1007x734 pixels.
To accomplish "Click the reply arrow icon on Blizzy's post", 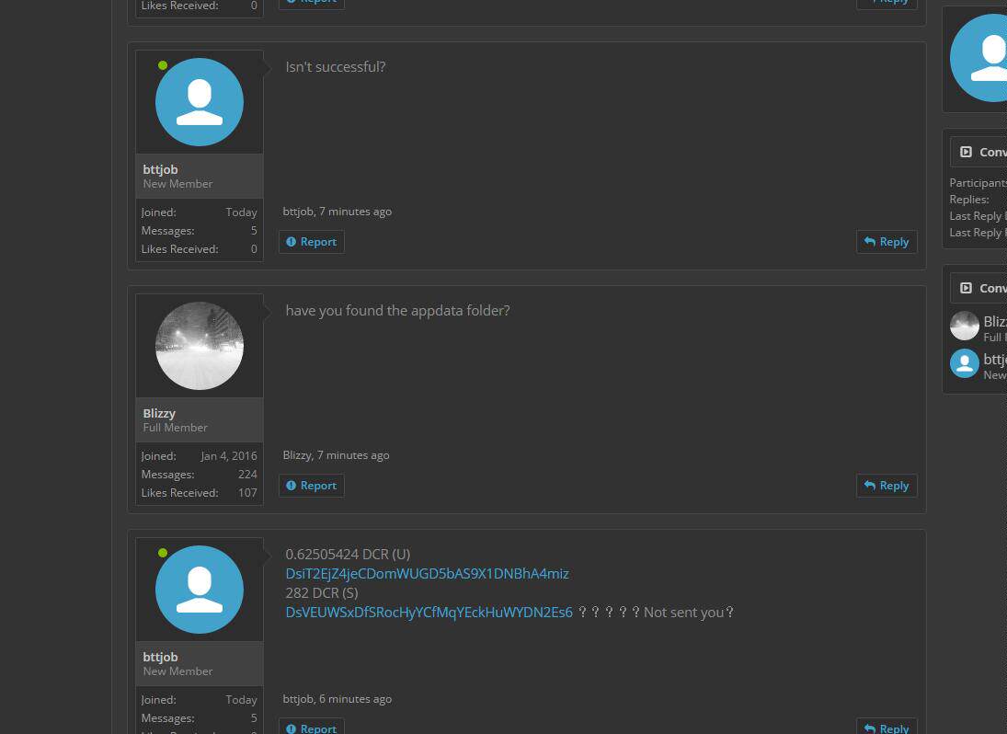I will [x=870, y=485].
